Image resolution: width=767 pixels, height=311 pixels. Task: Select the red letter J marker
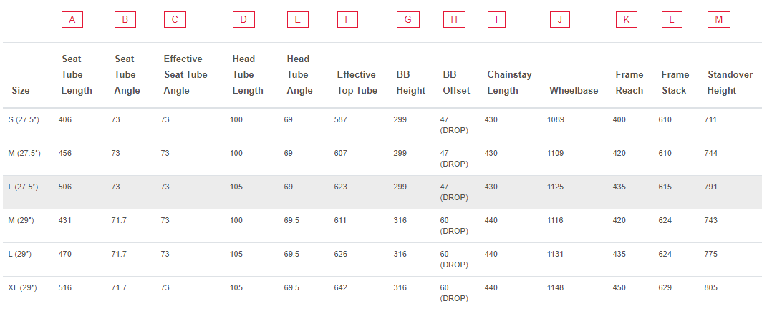[x=559, y=20]
